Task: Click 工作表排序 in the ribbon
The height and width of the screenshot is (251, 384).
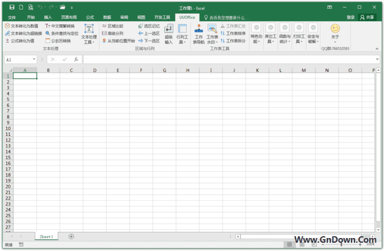Action: click(233, 33)
